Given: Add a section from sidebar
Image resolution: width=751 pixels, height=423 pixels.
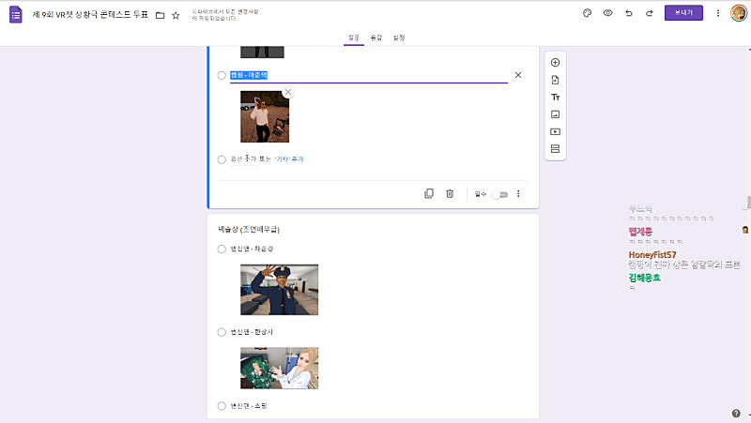Looking at the screenshot, I should point(555,149).
